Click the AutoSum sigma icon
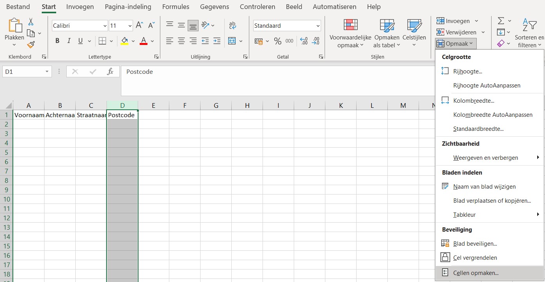545x282 pixels. click(x=501, y=21)
